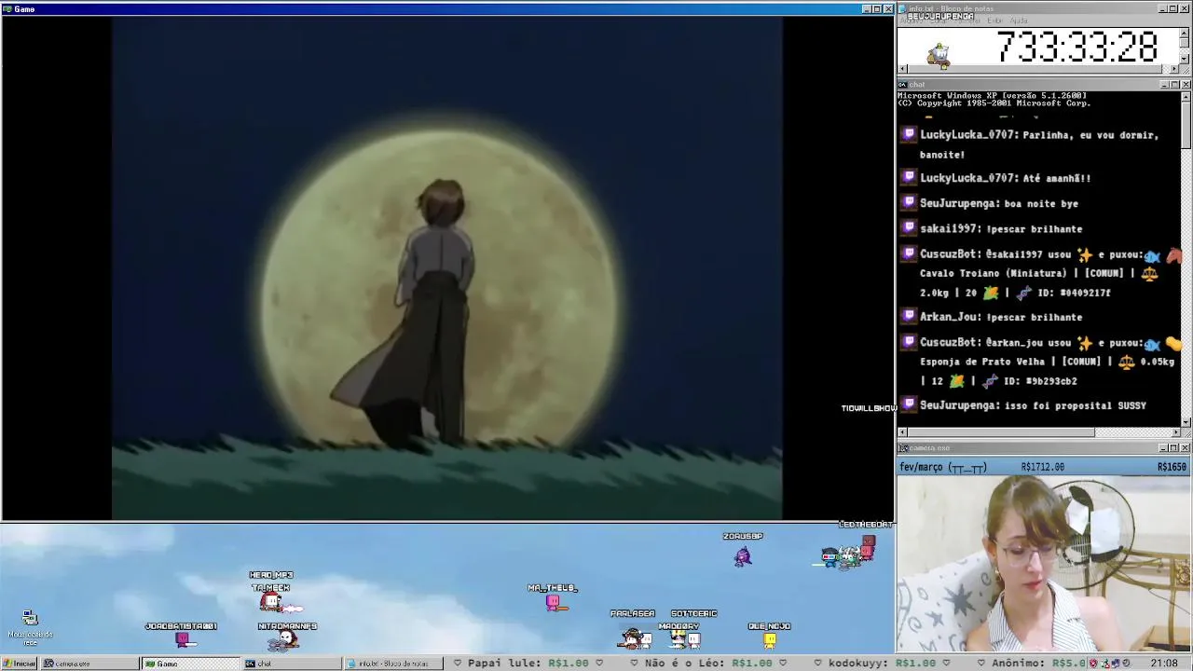Minimize the camera.exe window
The image size is (1193, 671).
pyautogui.click(x=1164, y=448)
